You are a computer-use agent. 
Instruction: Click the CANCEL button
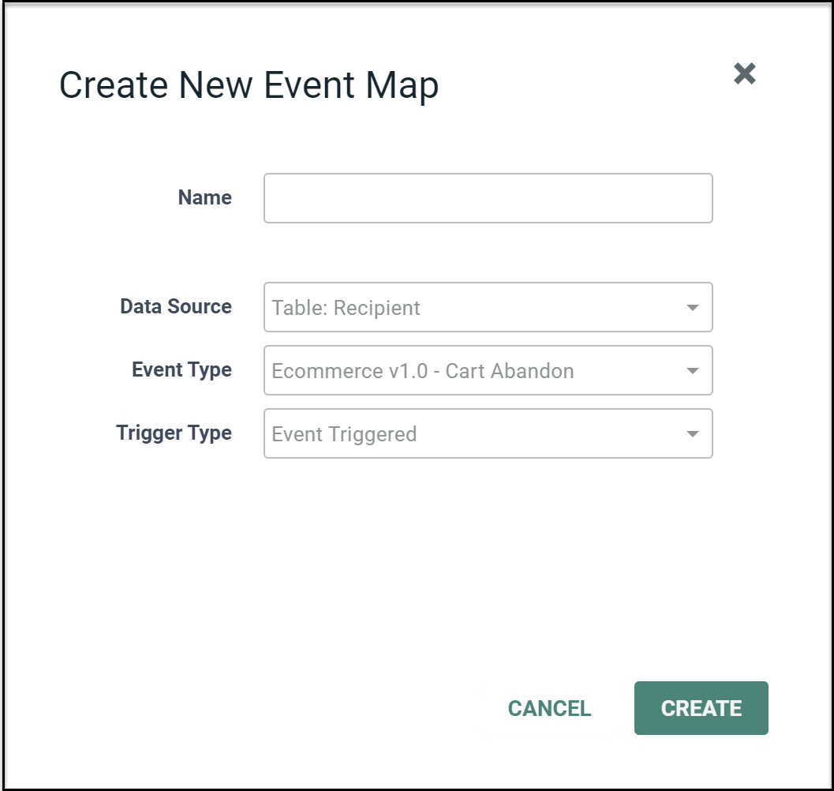click(x=549, y=708)
